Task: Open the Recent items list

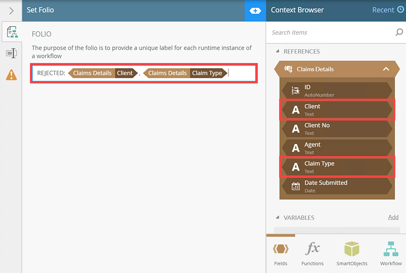Action: (x=388, y=10)
